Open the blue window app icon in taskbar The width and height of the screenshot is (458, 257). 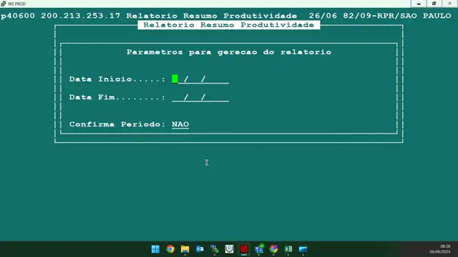point(303,249)
